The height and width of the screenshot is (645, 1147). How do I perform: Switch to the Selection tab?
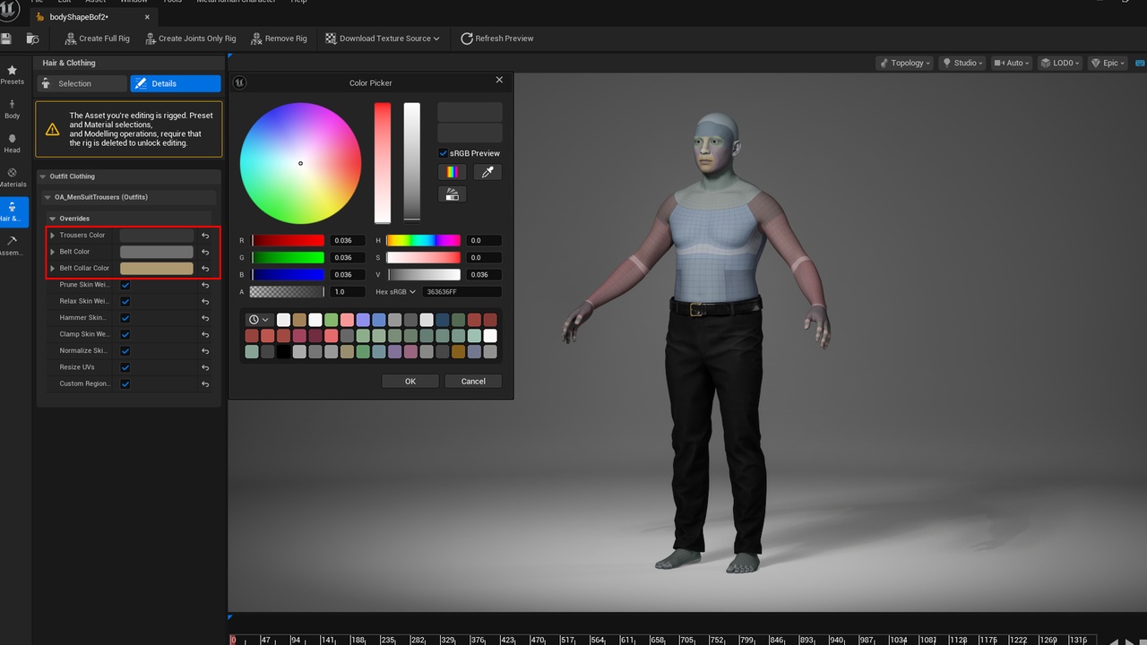(82, 83)
